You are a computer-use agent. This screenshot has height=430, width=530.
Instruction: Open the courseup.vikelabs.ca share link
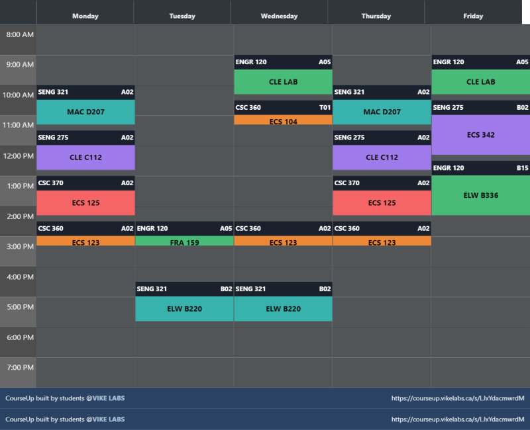[x=457, y=398]
